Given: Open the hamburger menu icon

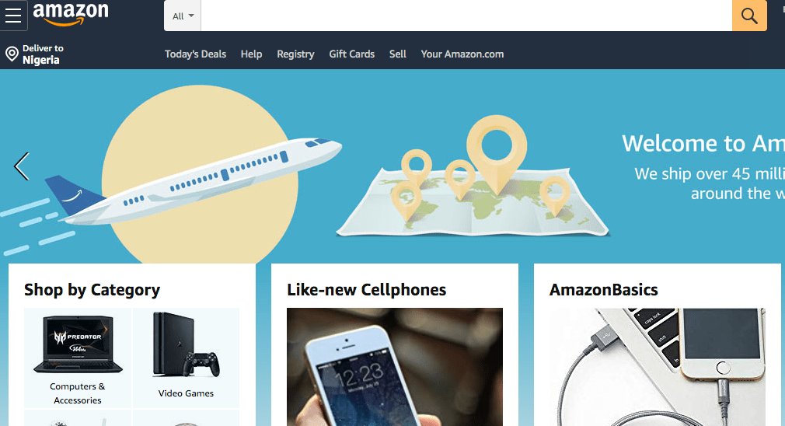Looking at the screenshot, I should tap(13, 16).
